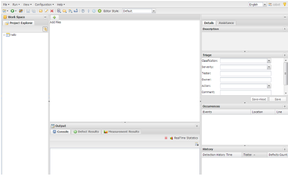Click the Defects Count column header
This screenshot has height=177, width=288.
[x=278, y=155]
